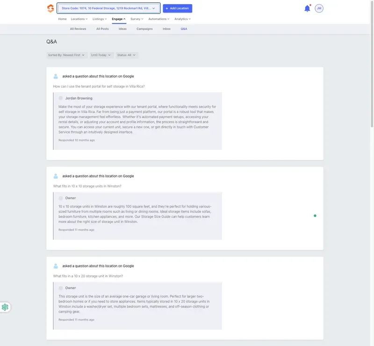The height and width of the screenshot is (346, 374).
Task: Go to the Home page
Action: click(x=63, y=19)
